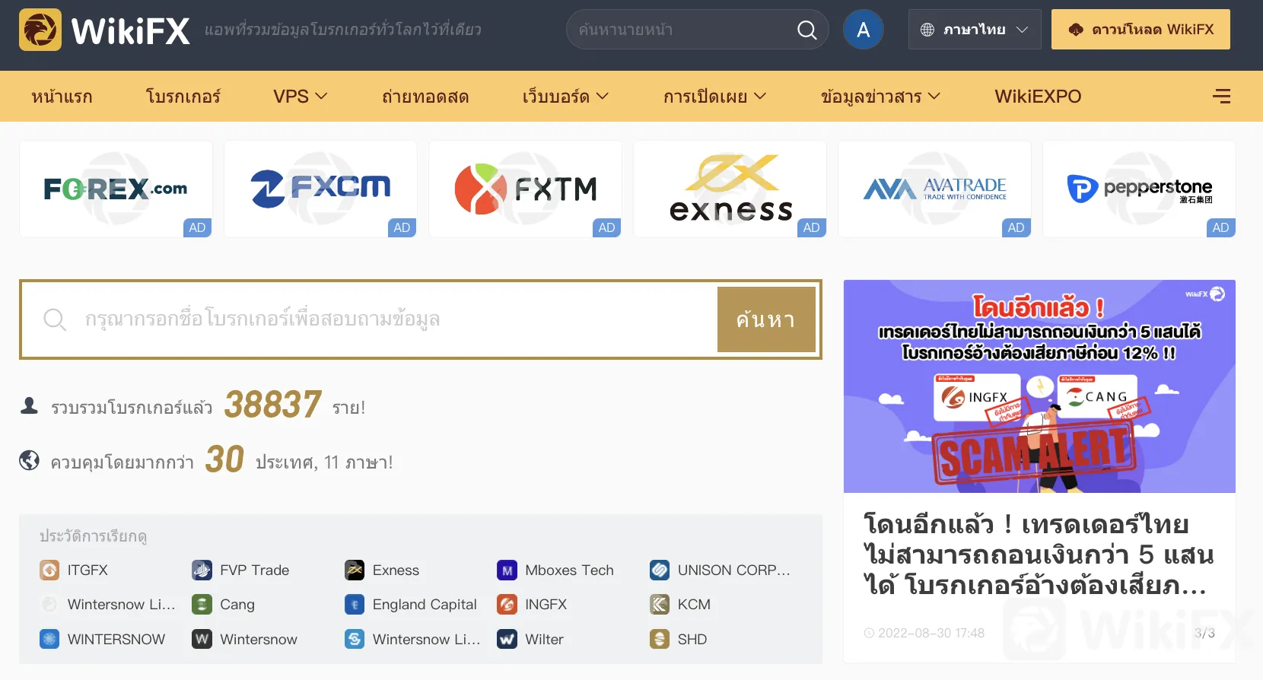This screenshot has width=1263, height=680.
Task: Click the KCM broker icon
Action: [660, 604]
